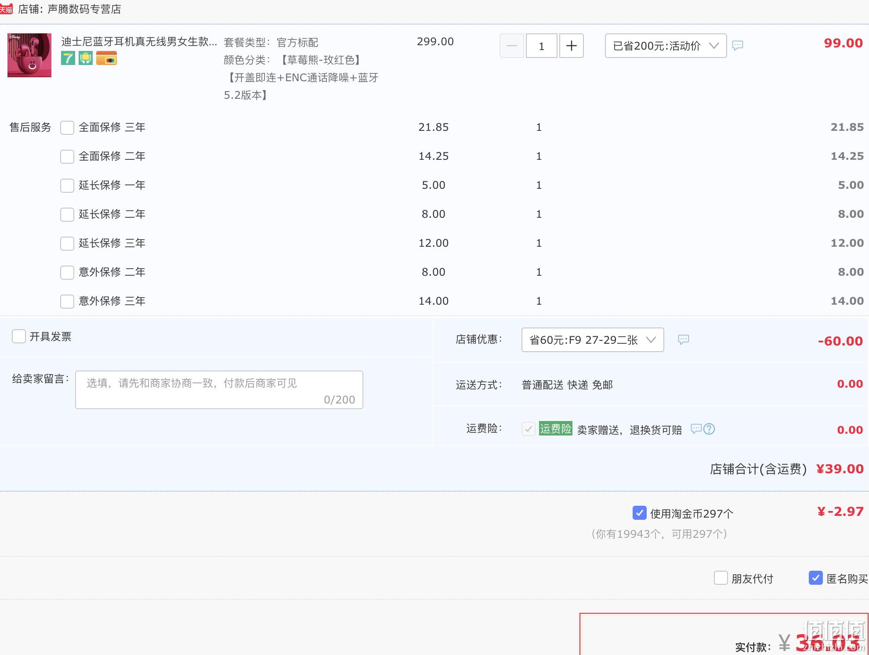Open the 迪士尼蓝牙耳机 product title link
The width and height of the screenshot is (869, 655).
[139, 42]
